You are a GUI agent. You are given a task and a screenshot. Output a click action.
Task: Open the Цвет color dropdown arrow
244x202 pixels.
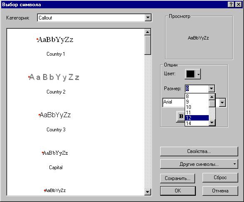[198, 74]
